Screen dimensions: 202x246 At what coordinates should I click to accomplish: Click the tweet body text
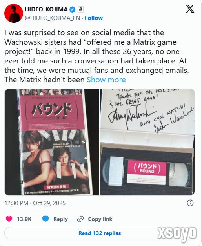click(96, 56)
